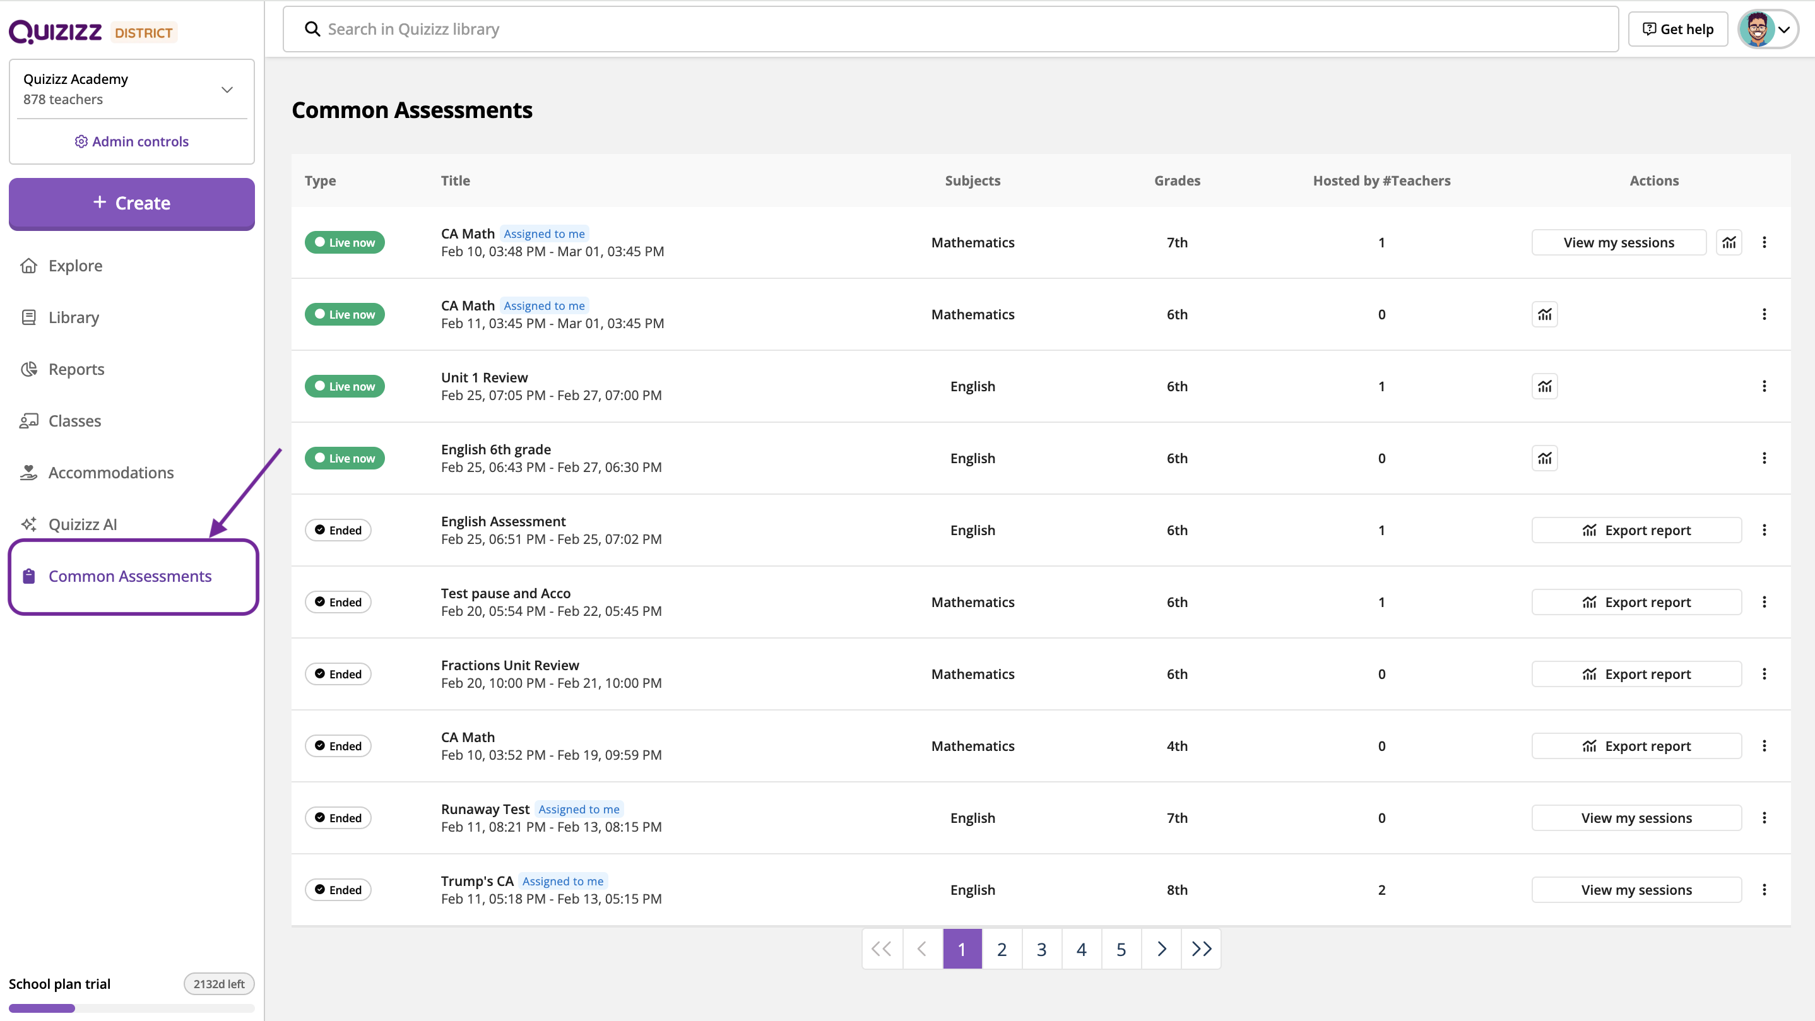Screen dimensions: 1815x1021
Task: Jump to the first page of results
Action: 882,949
